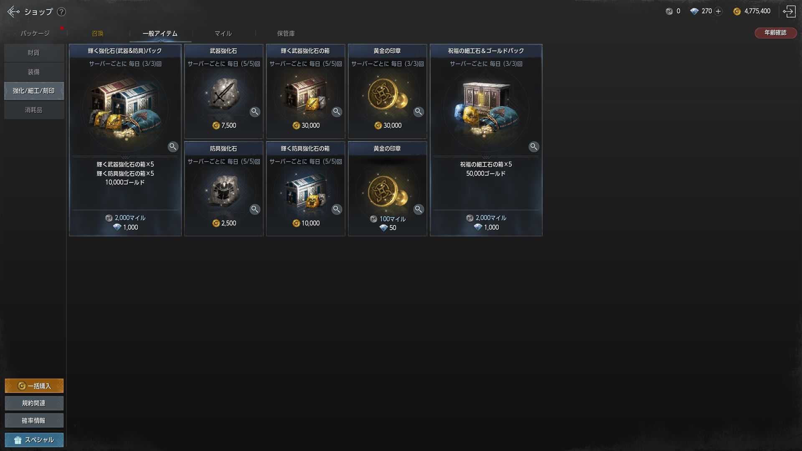Viewport: 802px width, 451px height.
Task: Select the 消耗品 sidebar category
Action: coord(34,110)
